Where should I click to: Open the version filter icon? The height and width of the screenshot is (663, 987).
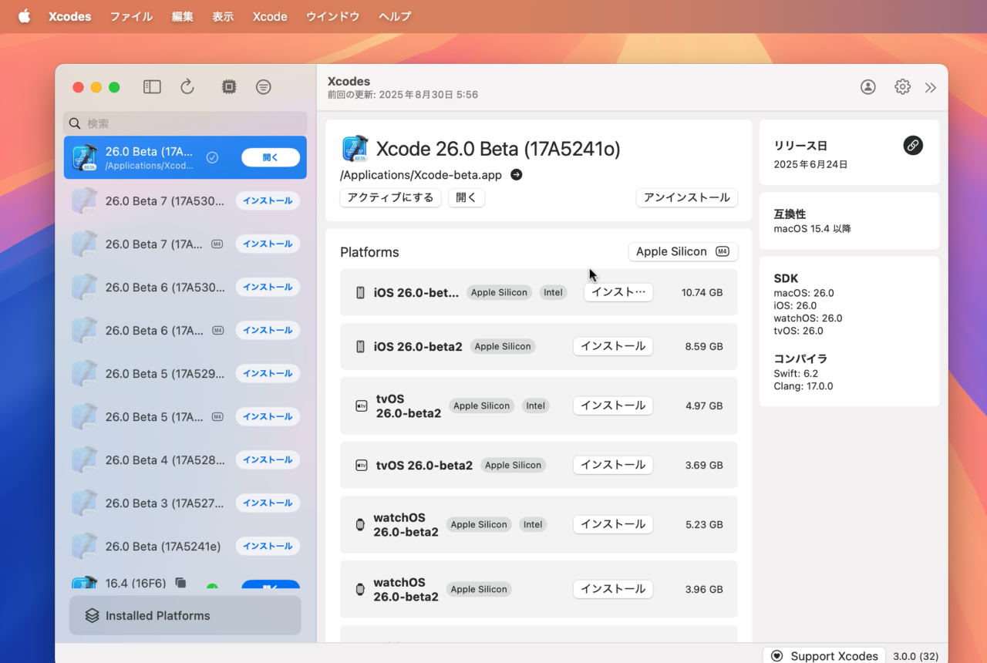[x=263, y=86]
